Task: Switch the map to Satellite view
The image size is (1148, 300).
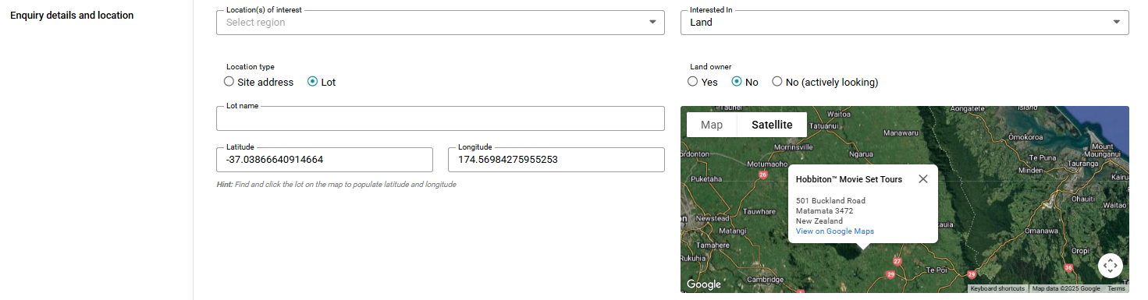Action: pyautogui.click(x=772, y=125)
